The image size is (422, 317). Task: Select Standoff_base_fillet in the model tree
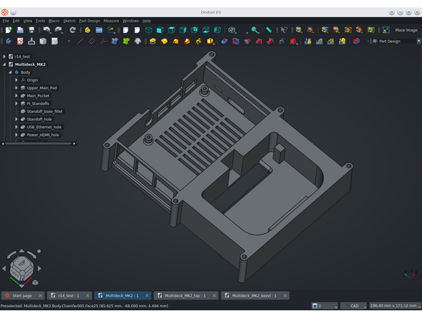click(x=45, y=111)
